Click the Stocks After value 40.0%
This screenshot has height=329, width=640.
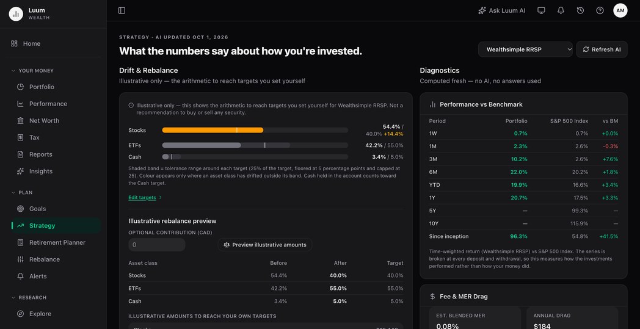pyautogui.click(x=338, y=275)
